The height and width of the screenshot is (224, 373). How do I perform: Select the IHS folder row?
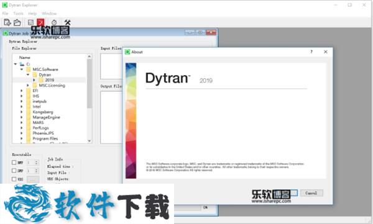click(48, 96)
